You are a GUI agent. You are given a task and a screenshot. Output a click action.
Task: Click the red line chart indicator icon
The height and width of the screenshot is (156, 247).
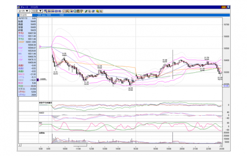coord(64,11)
